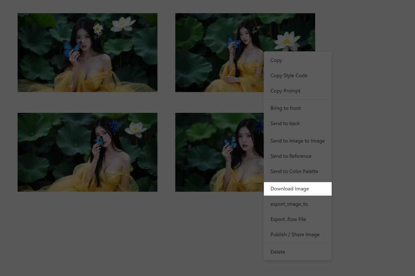Click the white lotus in top-right image
415x276 pixels.
(x=287, y=41)
